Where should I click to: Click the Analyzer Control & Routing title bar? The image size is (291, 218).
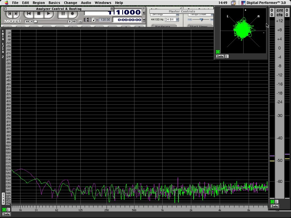59,9
